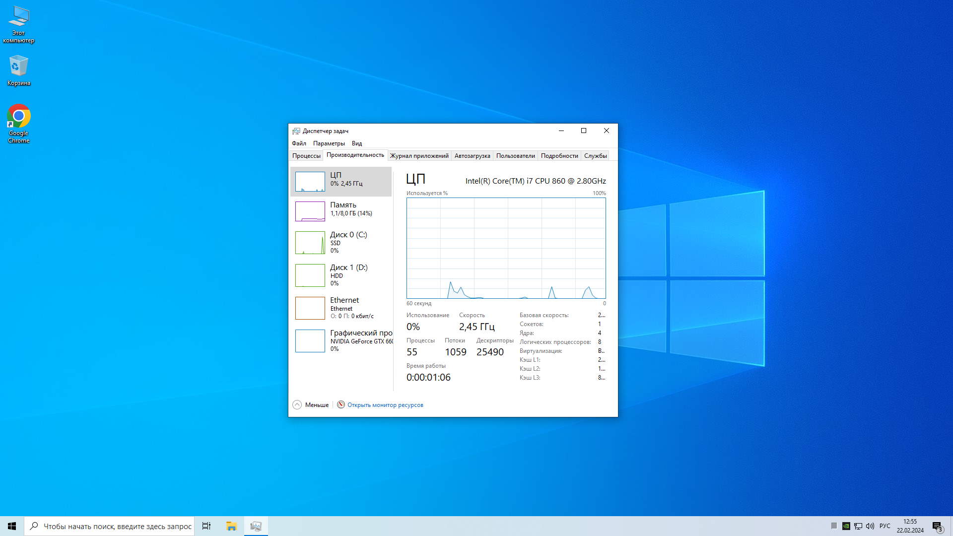The image size is (953, 536).
Task: Open resource monitor link (Открыть монитор ресурсов)
Action: (x=385, y=405)
